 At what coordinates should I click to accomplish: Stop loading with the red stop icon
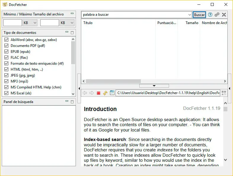coord(98,93)
